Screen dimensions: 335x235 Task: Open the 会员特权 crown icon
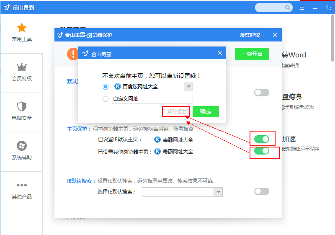(x=22, y=67)
